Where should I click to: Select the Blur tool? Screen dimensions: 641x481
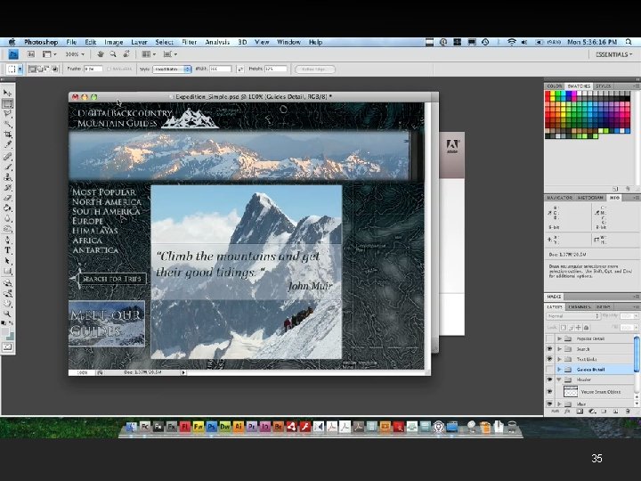[7, 218]
